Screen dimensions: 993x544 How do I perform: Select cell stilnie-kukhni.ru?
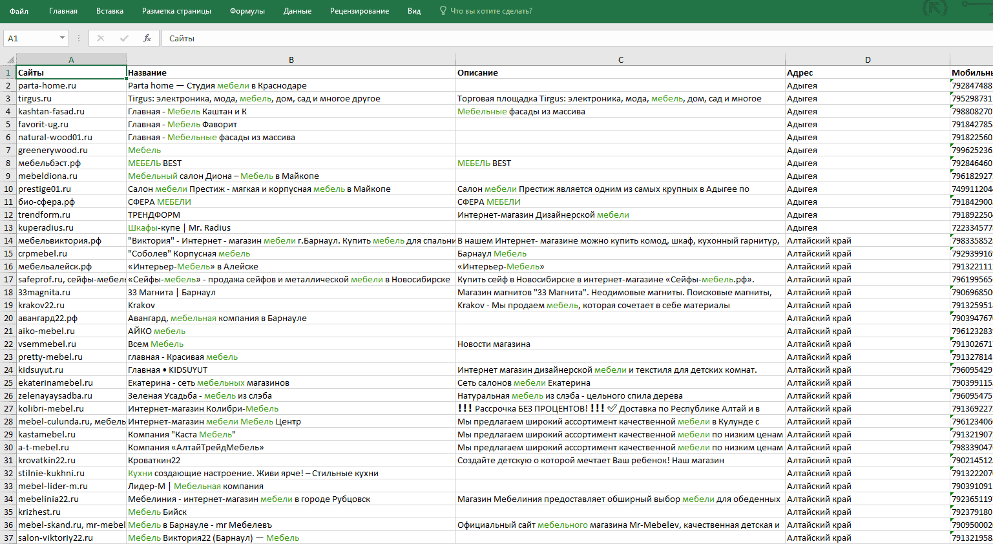[71, 473]
